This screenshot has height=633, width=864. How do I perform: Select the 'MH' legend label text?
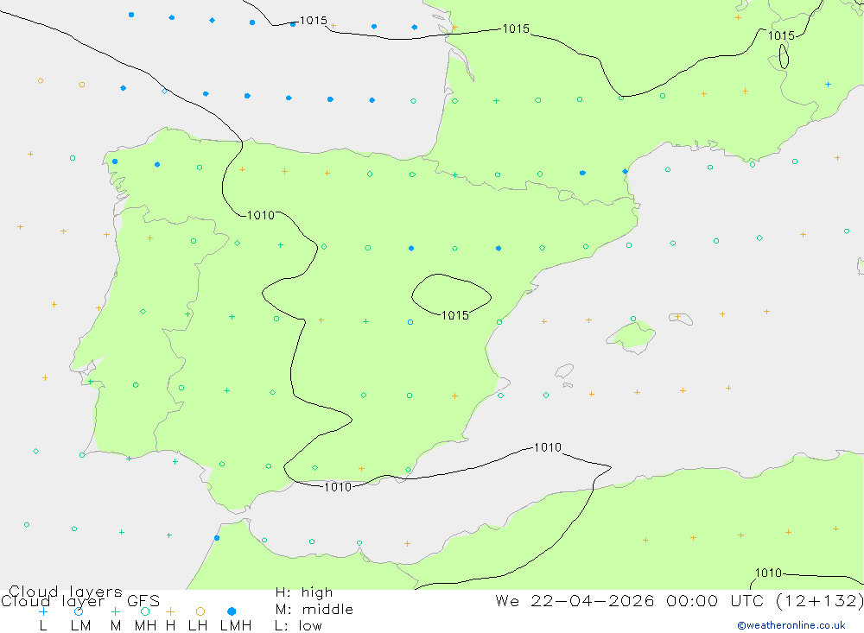click(x=145, y=626)
